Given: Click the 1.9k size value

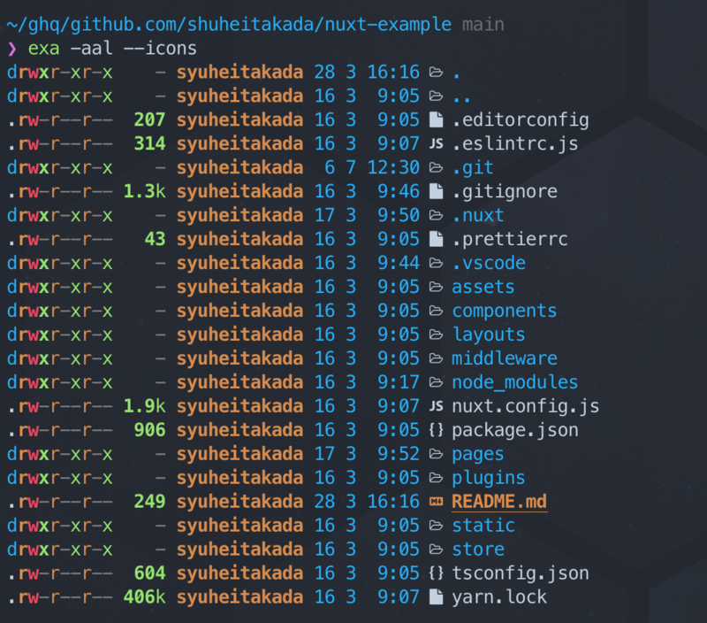Looking at the screenshot, I should (144, 406).
